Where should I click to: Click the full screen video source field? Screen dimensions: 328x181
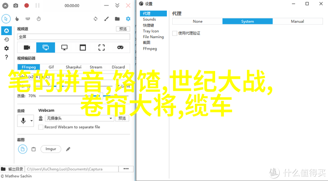[73, 37]
